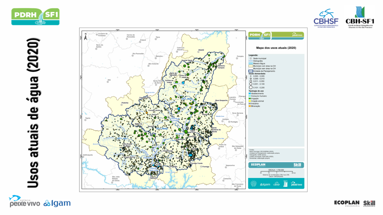Click the 'UP-2 - Médio' map label

pos(162,129)
